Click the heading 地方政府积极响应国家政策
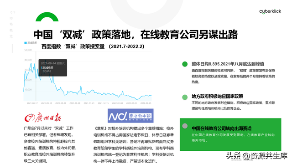 coord(217,96)
